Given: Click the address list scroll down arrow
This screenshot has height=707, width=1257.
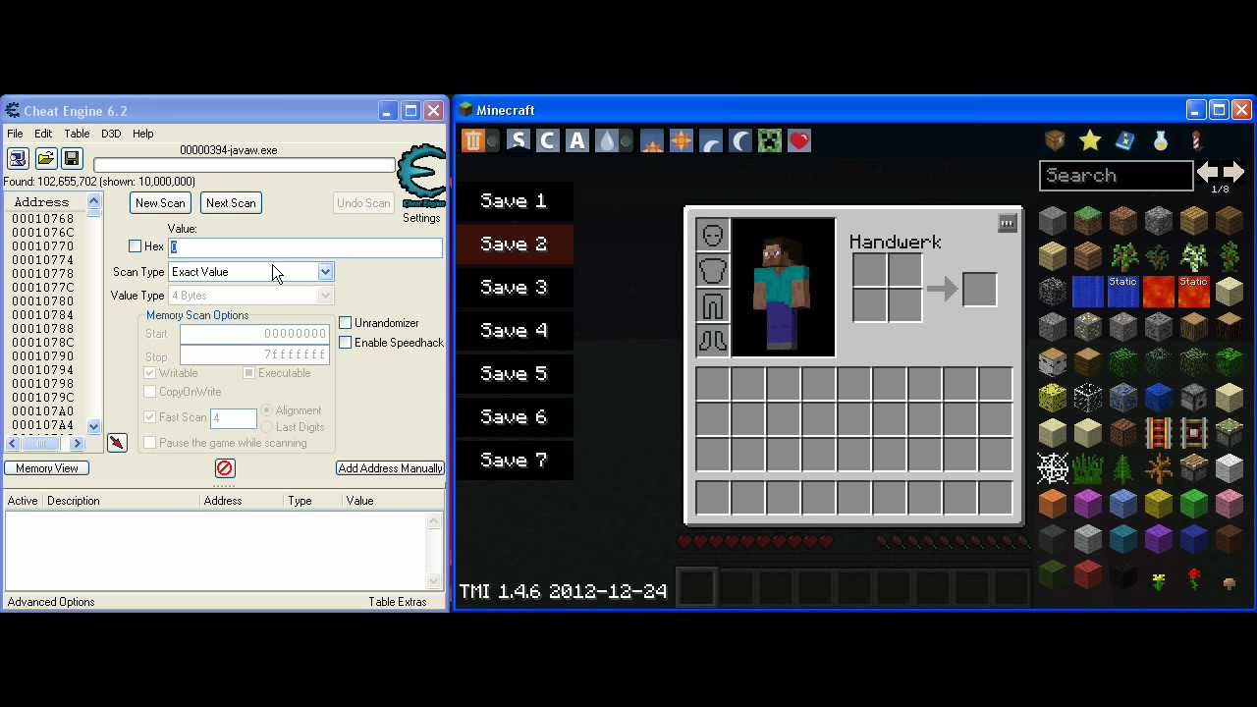Looking at the screenshot, I should pos(93,427).
